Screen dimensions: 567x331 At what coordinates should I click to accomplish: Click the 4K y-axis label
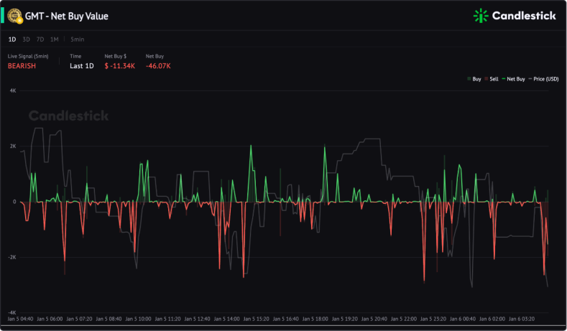coord(13,90)
